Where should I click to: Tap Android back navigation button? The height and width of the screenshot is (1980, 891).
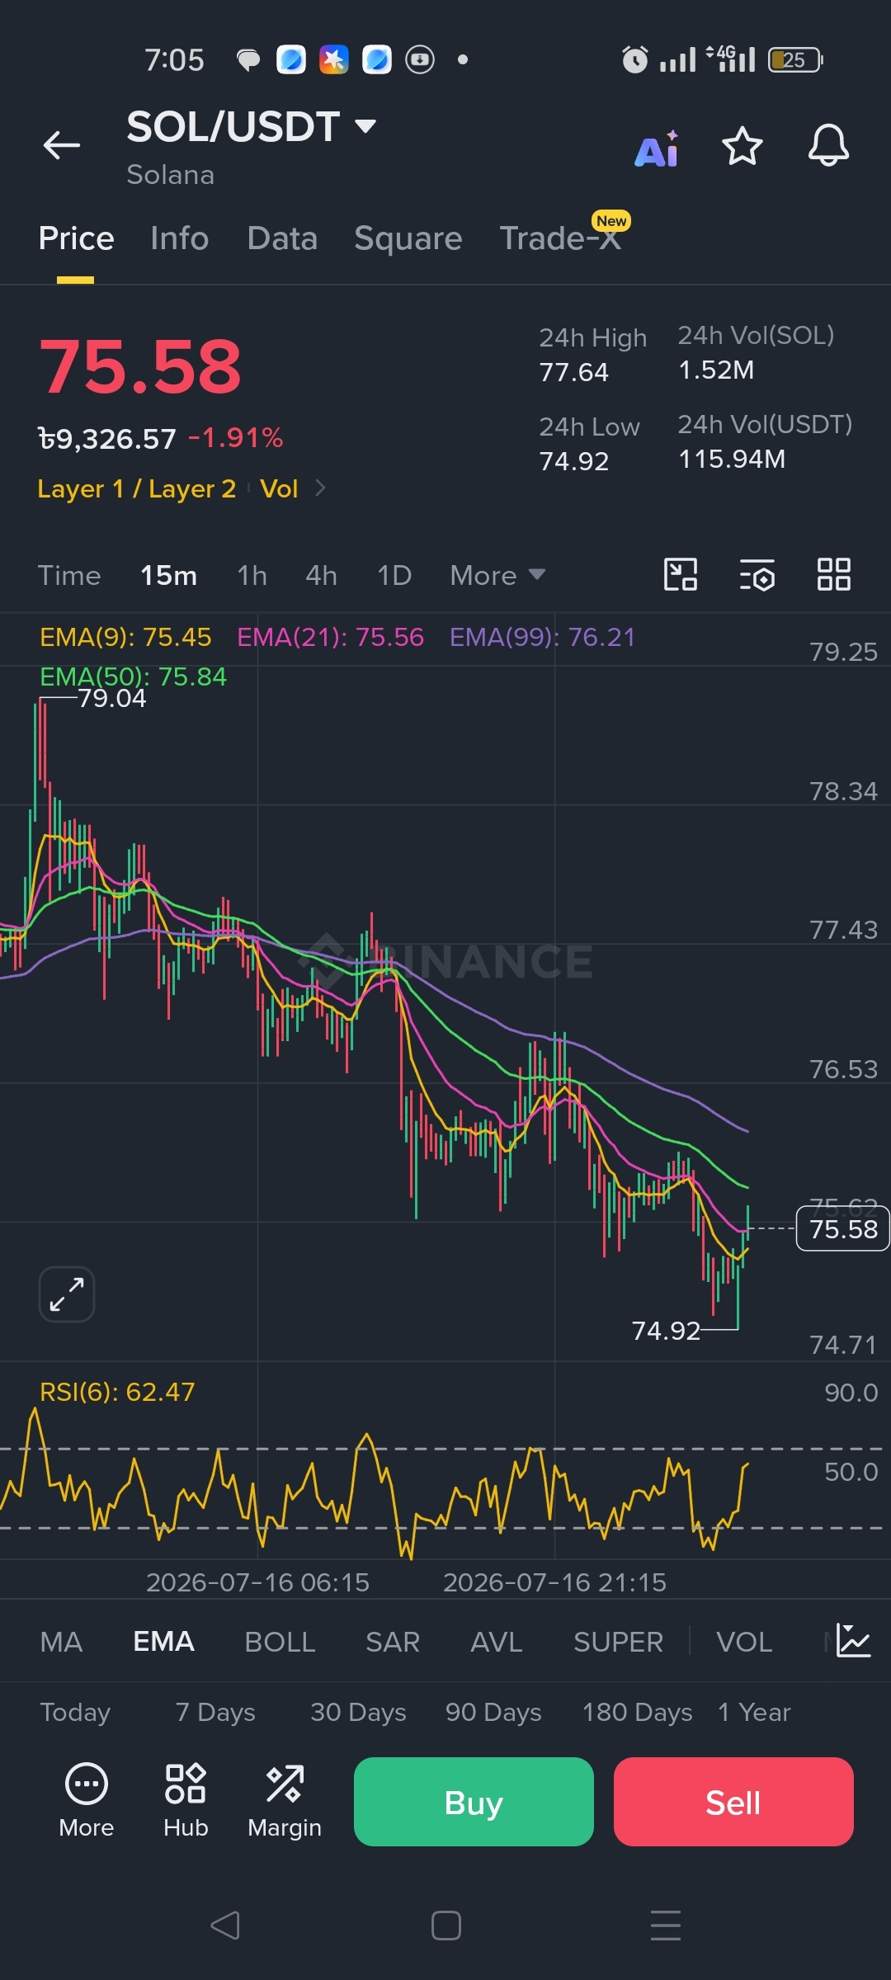[225, 1926]
